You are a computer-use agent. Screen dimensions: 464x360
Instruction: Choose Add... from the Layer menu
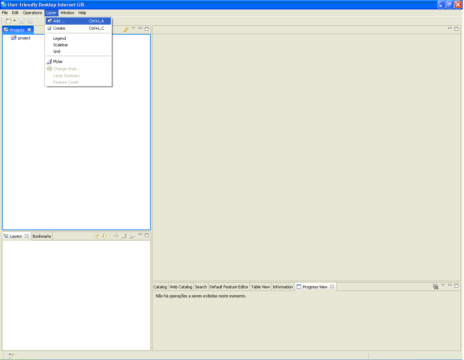[78, 21]
